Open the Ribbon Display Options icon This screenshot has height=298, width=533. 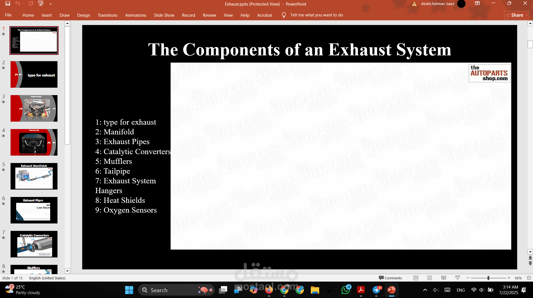(x=477, y=3)
